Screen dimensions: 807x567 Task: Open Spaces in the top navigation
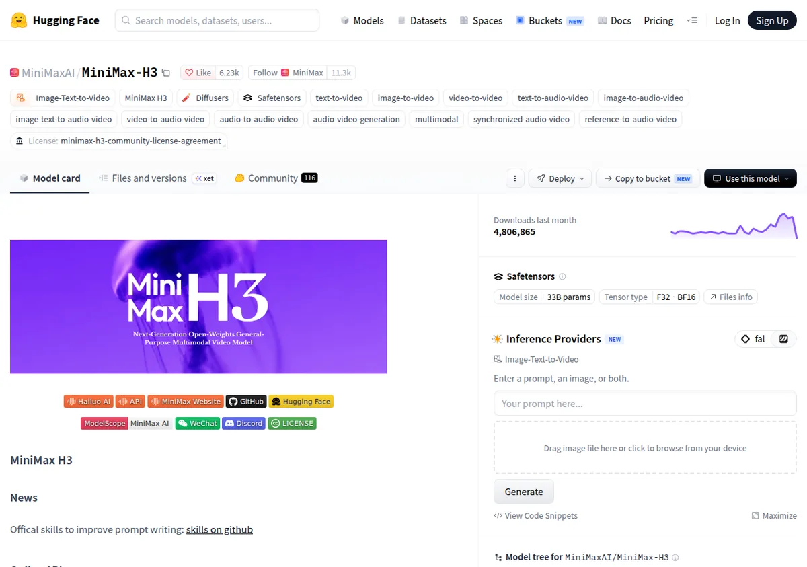pyautogui.click(x=481, y=20)
